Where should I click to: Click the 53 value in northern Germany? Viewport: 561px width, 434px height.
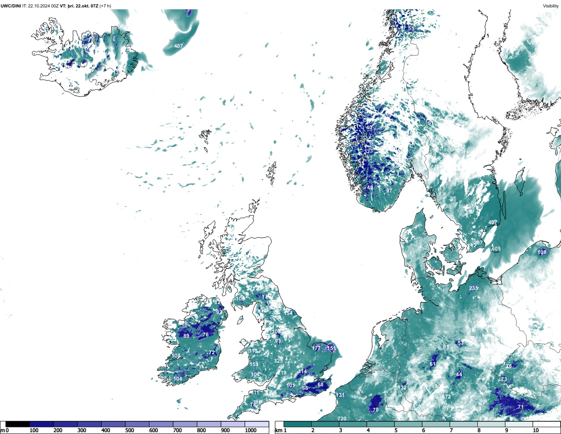tap(460, 343)
